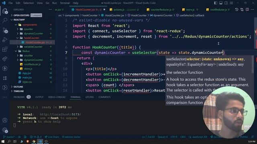Open main.jsx in explorer tree
This screenshot has height=144, width=257.
27,78
